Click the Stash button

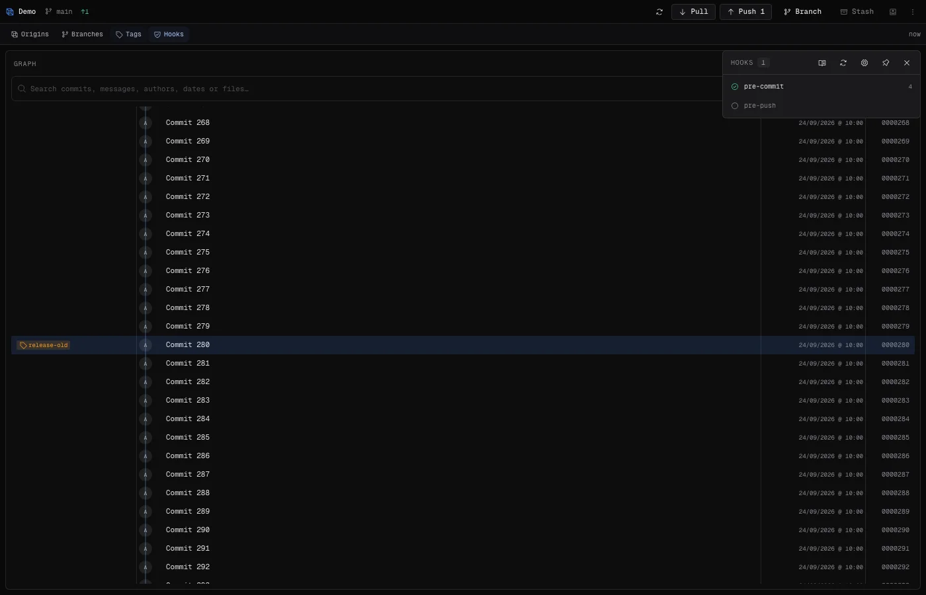tap(857, 12)
